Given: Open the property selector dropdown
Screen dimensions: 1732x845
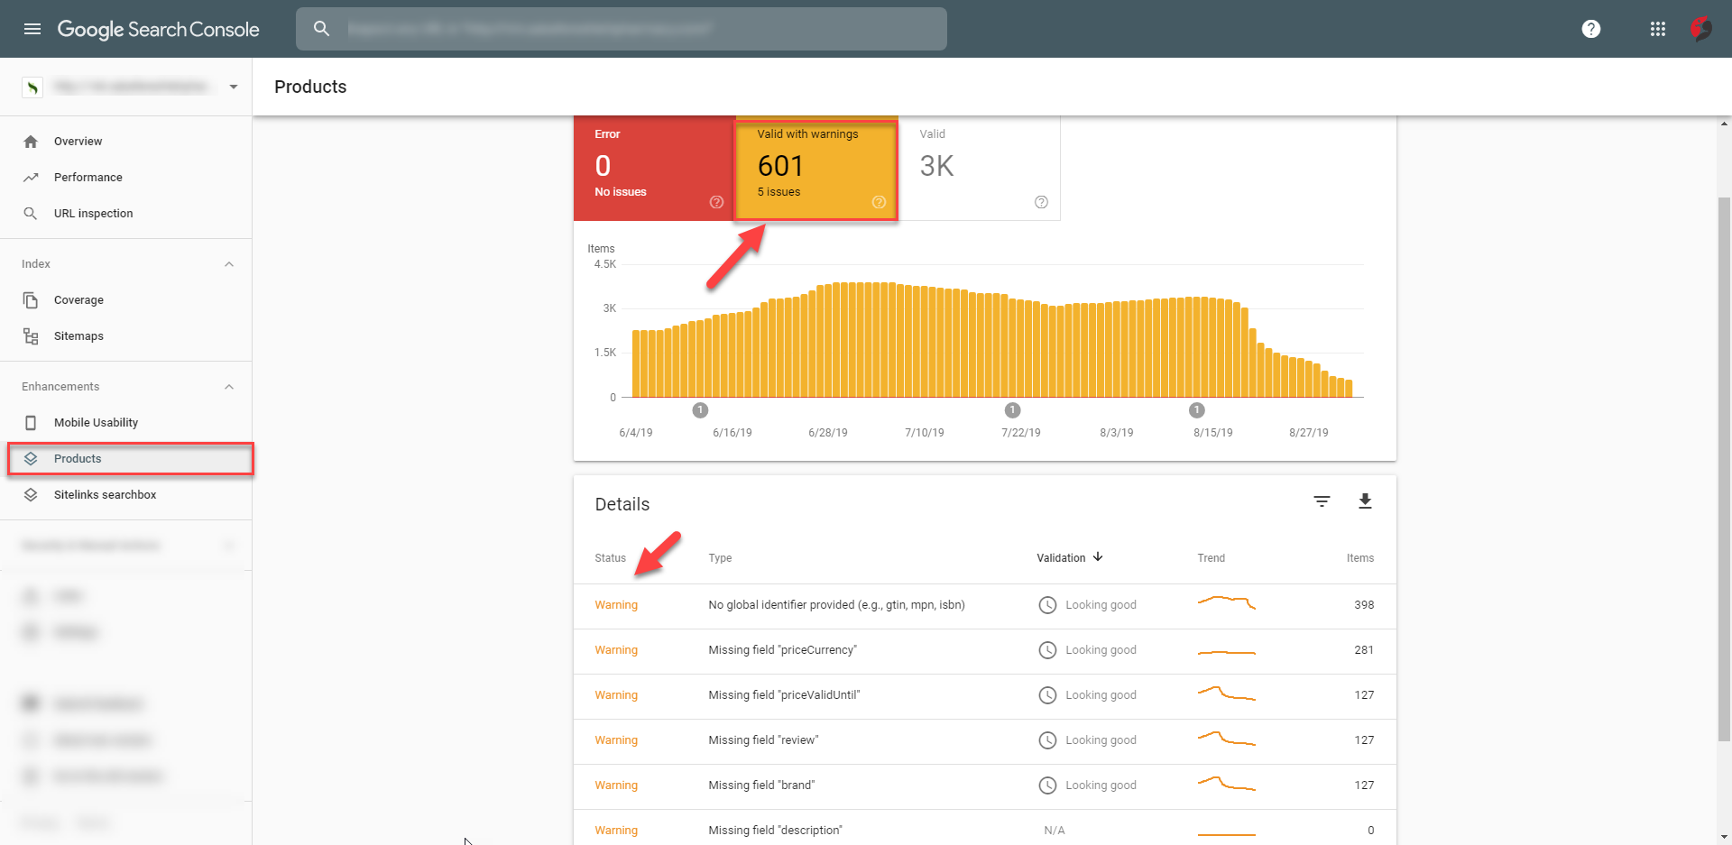Looking at the screenshot, I should coord(234,87).
